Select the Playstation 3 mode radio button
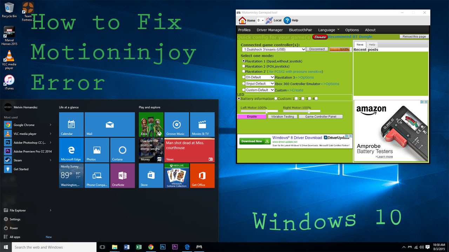This screenshot has width=449, height=252. [244, 77]
